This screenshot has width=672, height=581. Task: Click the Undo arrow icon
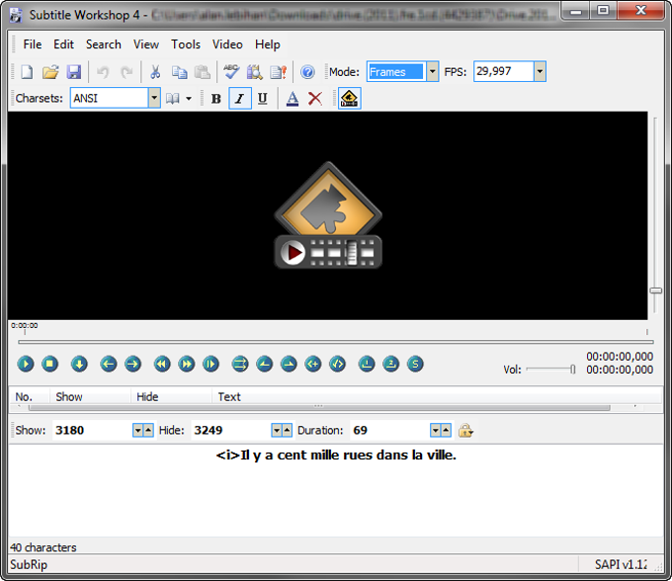point(103,72)
